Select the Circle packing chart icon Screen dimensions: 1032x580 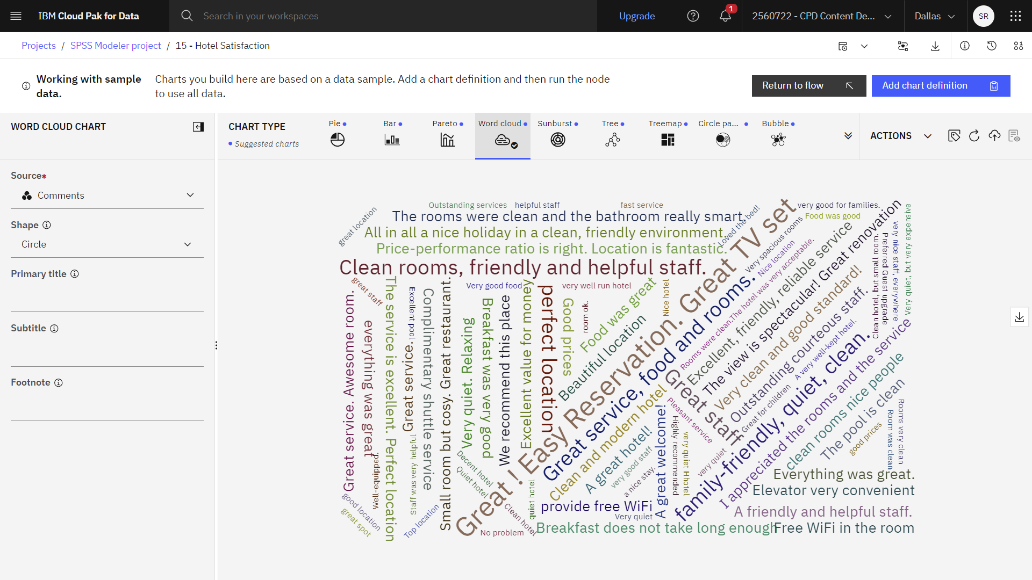click(723, 140)
